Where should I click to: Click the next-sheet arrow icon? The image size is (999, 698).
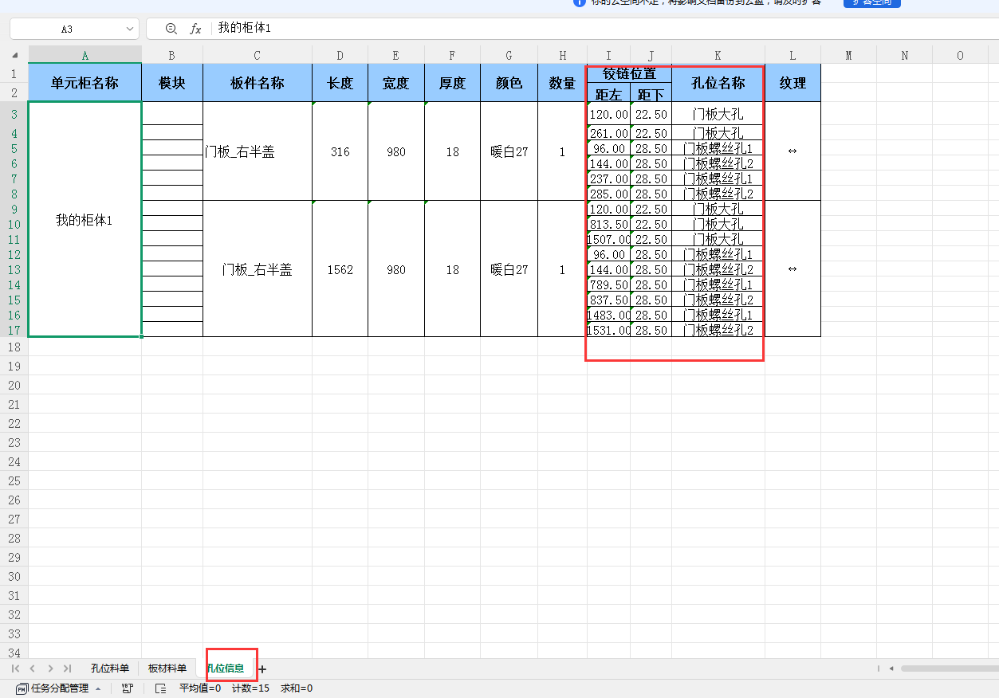coord(49,669)
